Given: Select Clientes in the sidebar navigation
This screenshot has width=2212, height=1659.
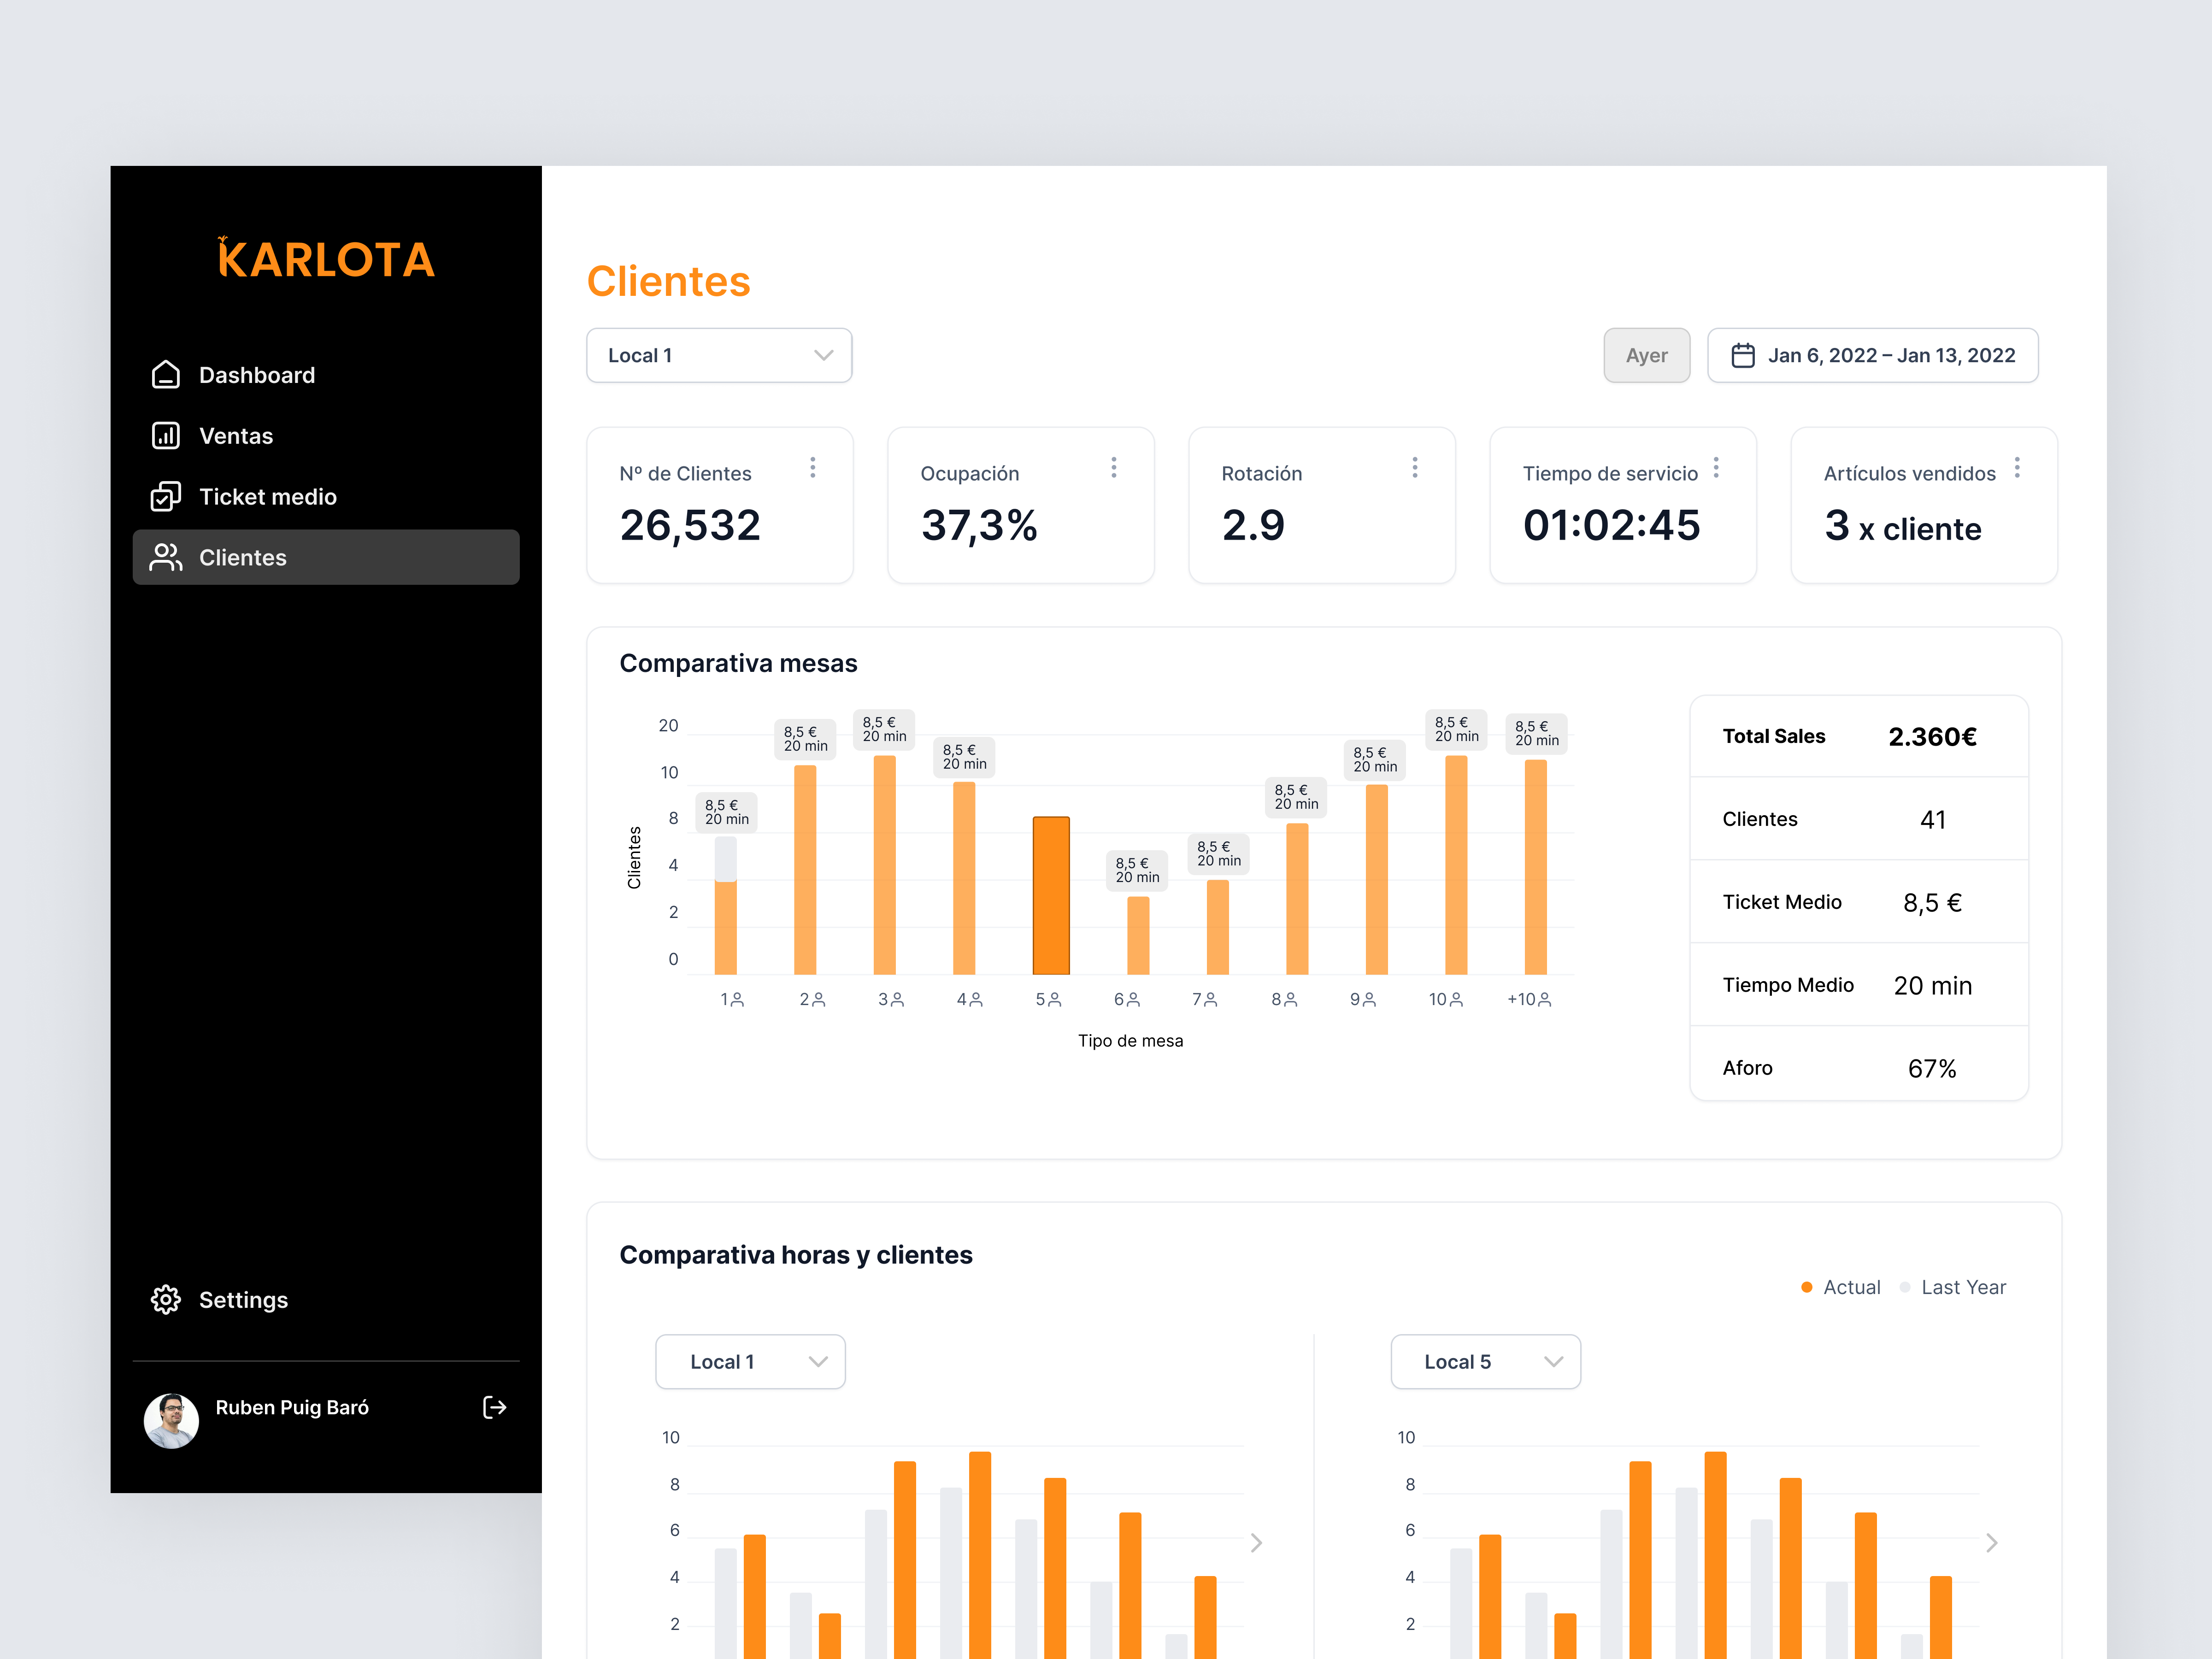Looking at the screenshot, I should click(x=242, y=557).
